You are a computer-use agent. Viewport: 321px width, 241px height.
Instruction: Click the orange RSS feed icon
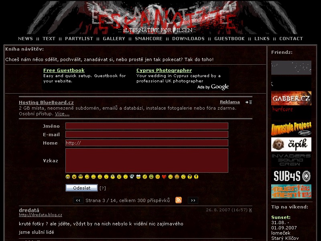(x=179, y=200)
